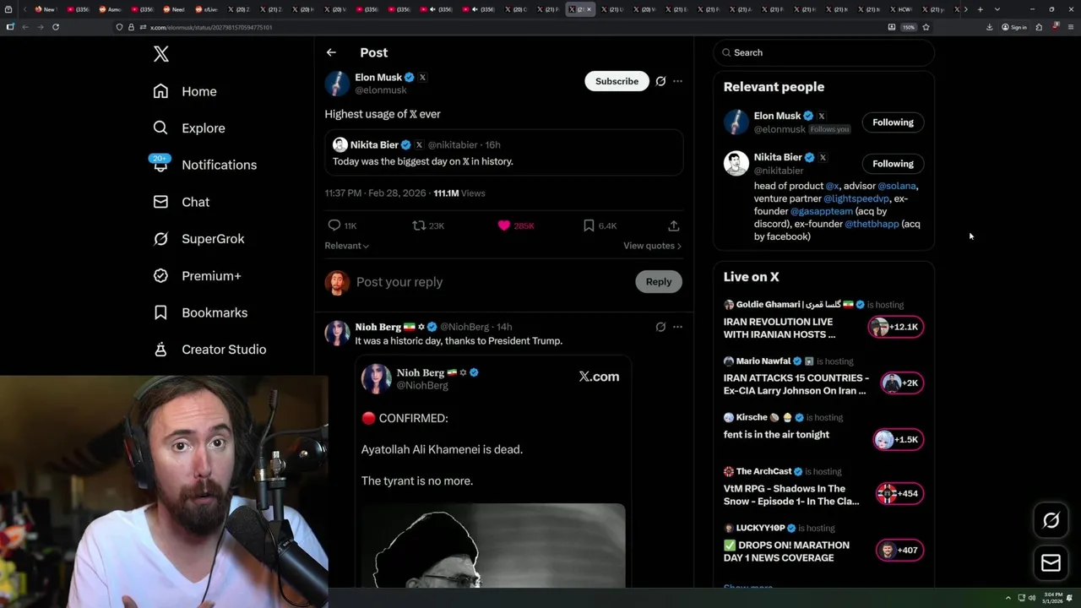The image size is (1081, 608).
Task: Open Nikita Bier's quoted post text
Action: click(422, 161)
